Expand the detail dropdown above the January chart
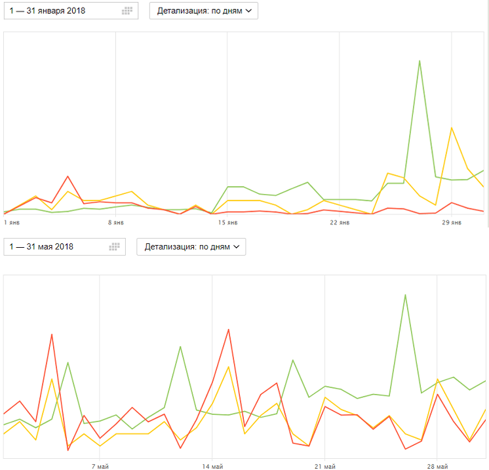 tap(204, 10)
